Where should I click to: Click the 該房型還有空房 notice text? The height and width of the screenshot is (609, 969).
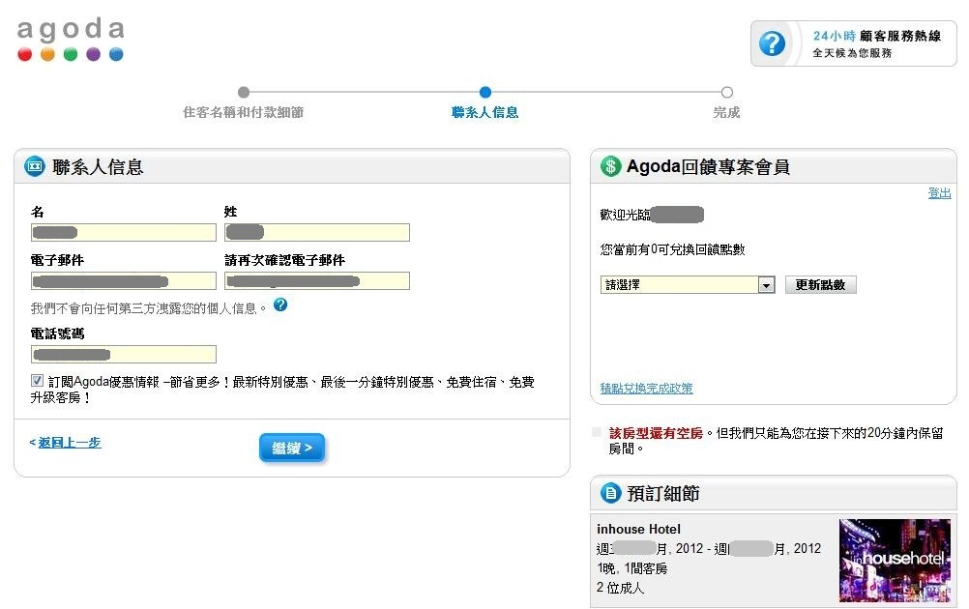click(x=656, y=433)
